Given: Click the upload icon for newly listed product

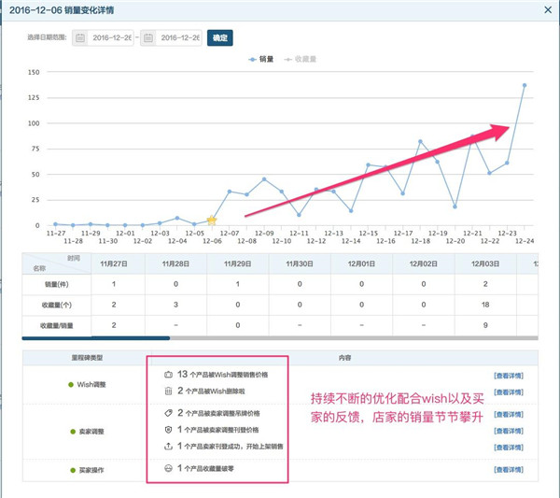Looking at the screenshot, I should tap(168, 446).
